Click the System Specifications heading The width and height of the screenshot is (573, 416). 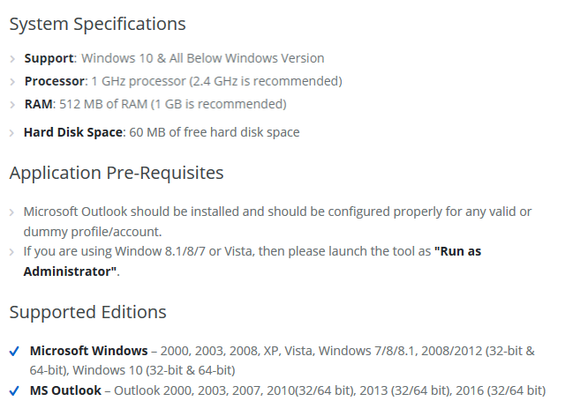(x=97, y=25)
